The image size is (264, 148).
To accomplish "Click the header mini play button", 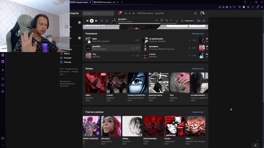I will click(x=130, y=13).
